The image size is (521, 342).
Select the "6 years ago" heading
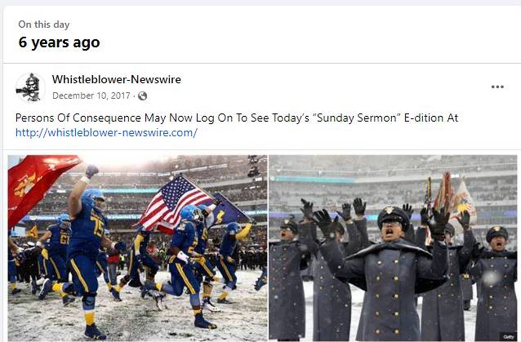(59, 42)
